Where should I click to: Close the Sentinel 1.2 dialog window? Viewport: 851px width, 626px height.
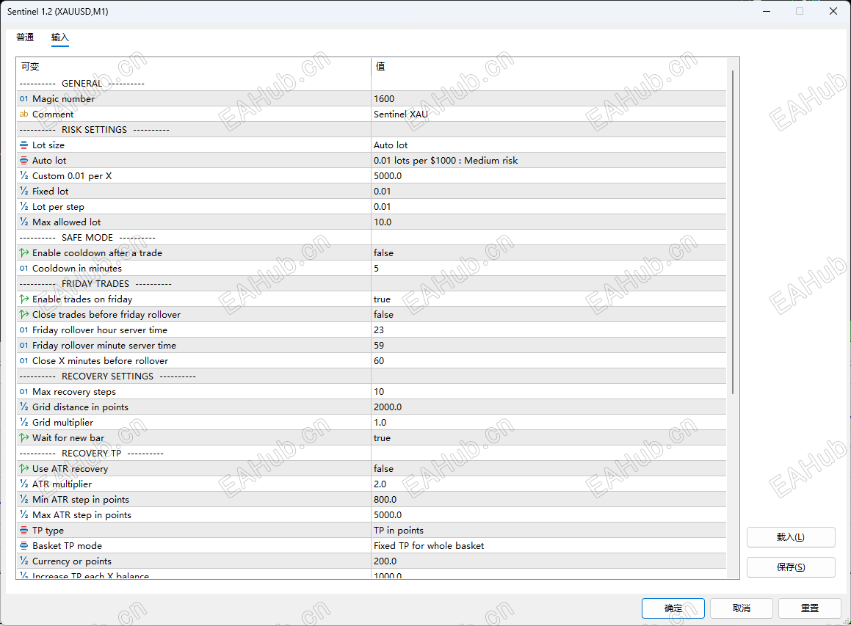point(833,12)
